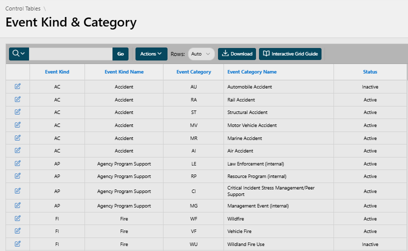Viewport: 408px width, 251px height.
Task: Select the 'Wildfire' cell
Action: 278,218
